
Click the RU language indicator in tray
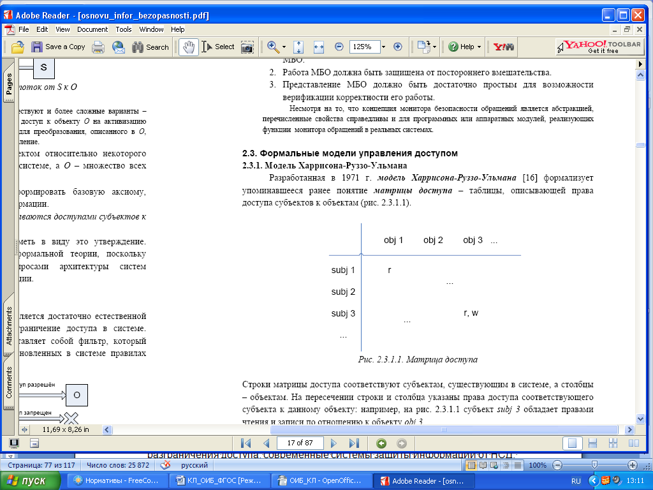tap(576, 481)
